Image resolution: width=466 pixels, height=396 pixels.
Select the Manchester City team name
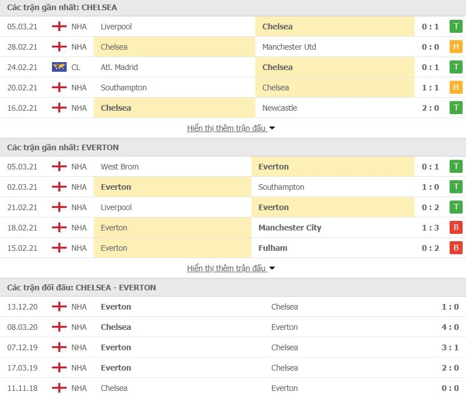(x=290, y=228)
